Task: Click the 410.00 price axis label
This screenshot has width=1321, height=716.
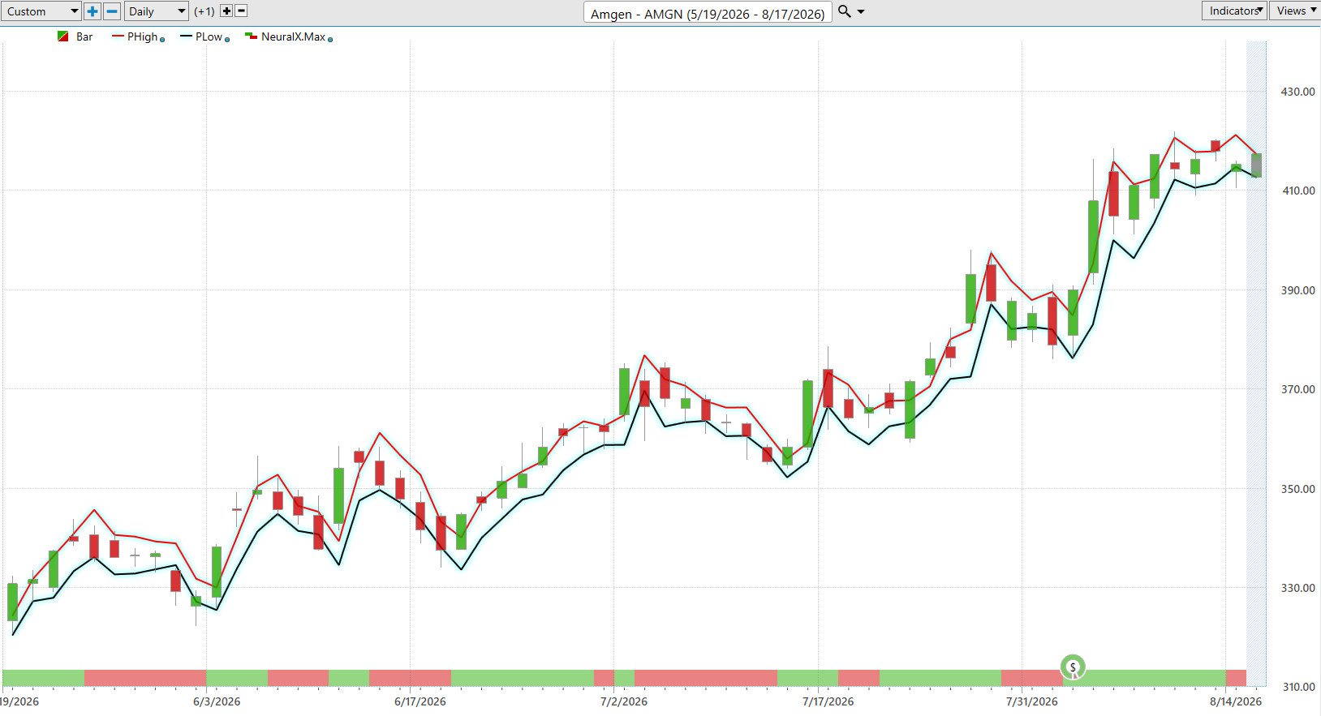Action: (x=1298, y=191)
